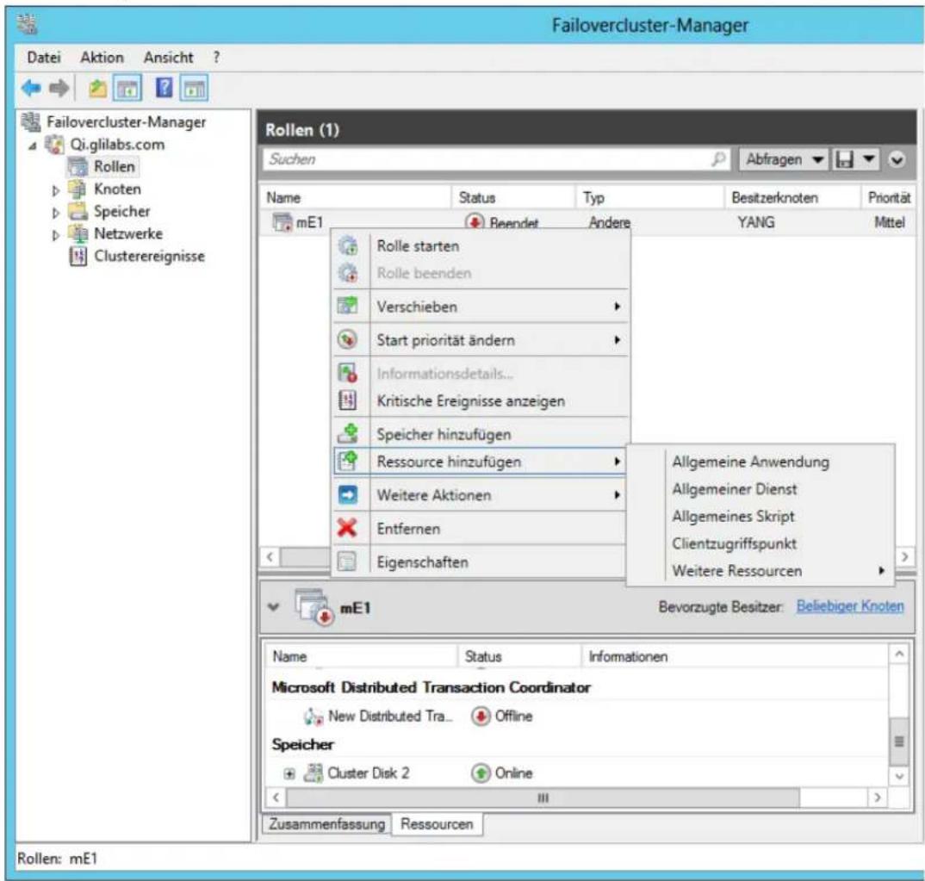Switch to the Ressourcen tab
925x881 pixels.
point(437,824)
